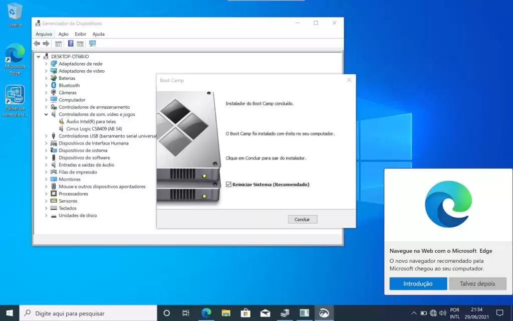Launch Edge from the taskbar
The height and width of the screenshot is (321, 513).
[206, 313]
